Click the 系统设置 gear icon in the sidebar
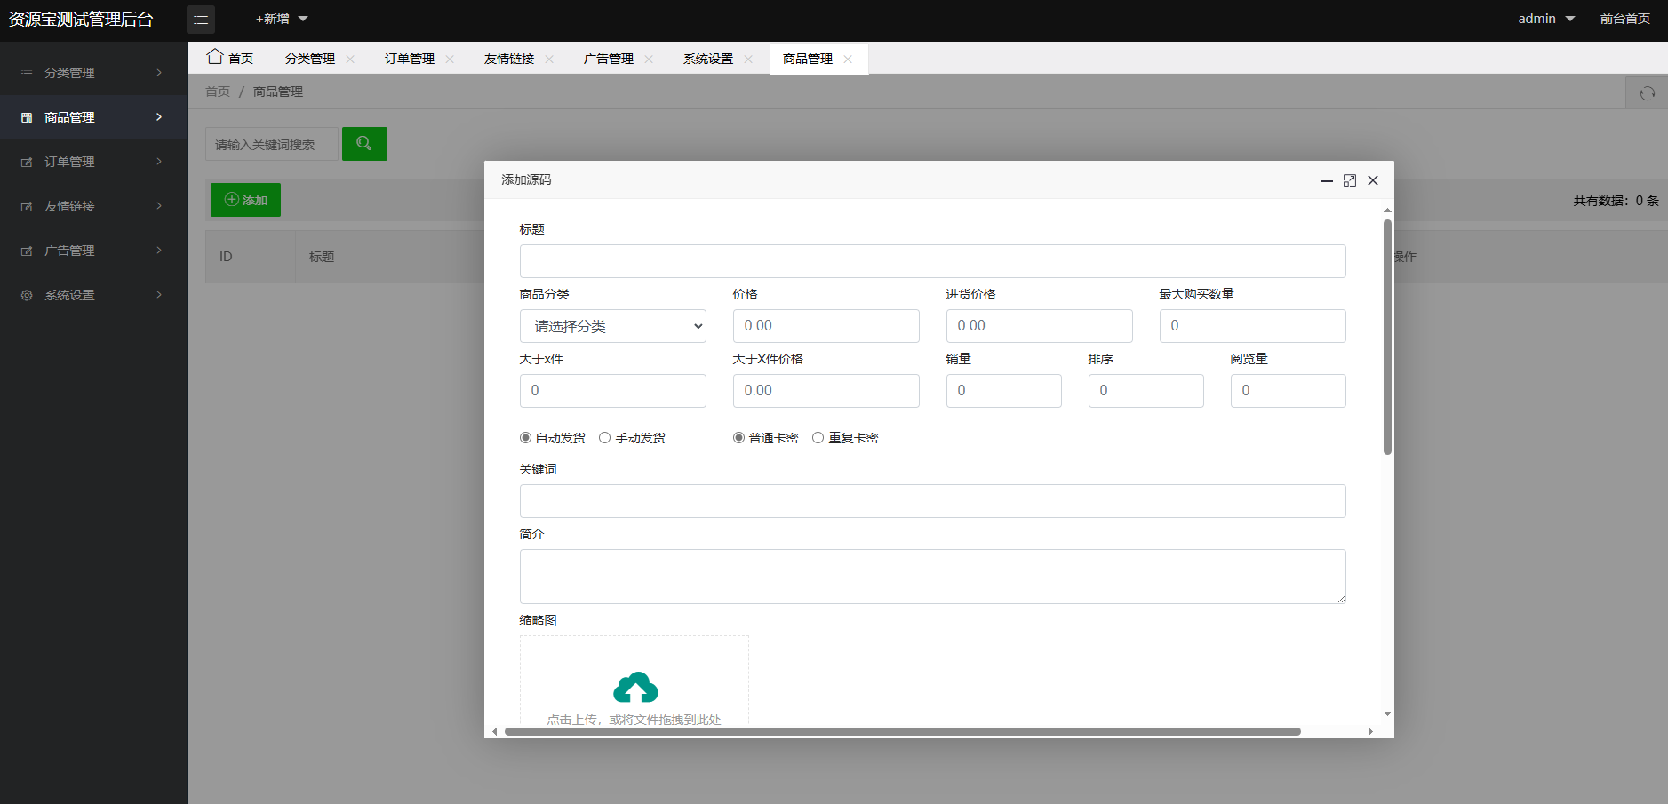 [27, 295]
